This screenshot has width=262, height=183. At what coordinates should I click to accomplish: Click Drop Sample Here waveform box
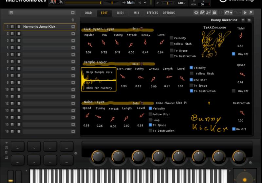(x=99, y=79)
